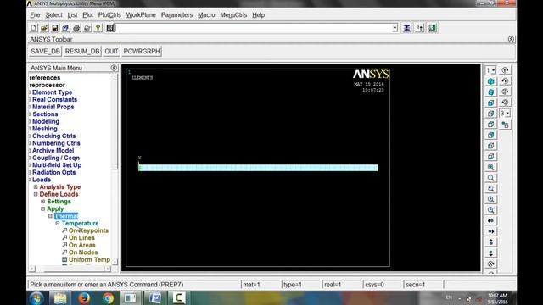The image size is (543, 305).
Task: Click the RESUM_DB button
Action: pos(82,51)
